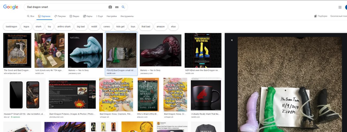Click the blue magnifier search icon

click(123, 7)
